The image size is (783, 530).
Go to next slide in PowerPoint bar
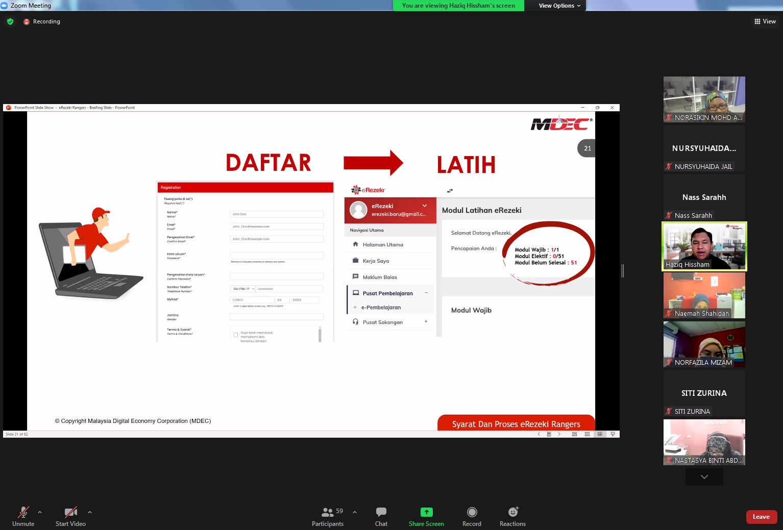coord(559,434)
